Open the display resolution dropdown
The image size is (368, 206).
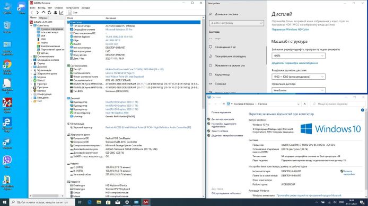[299, 77]
